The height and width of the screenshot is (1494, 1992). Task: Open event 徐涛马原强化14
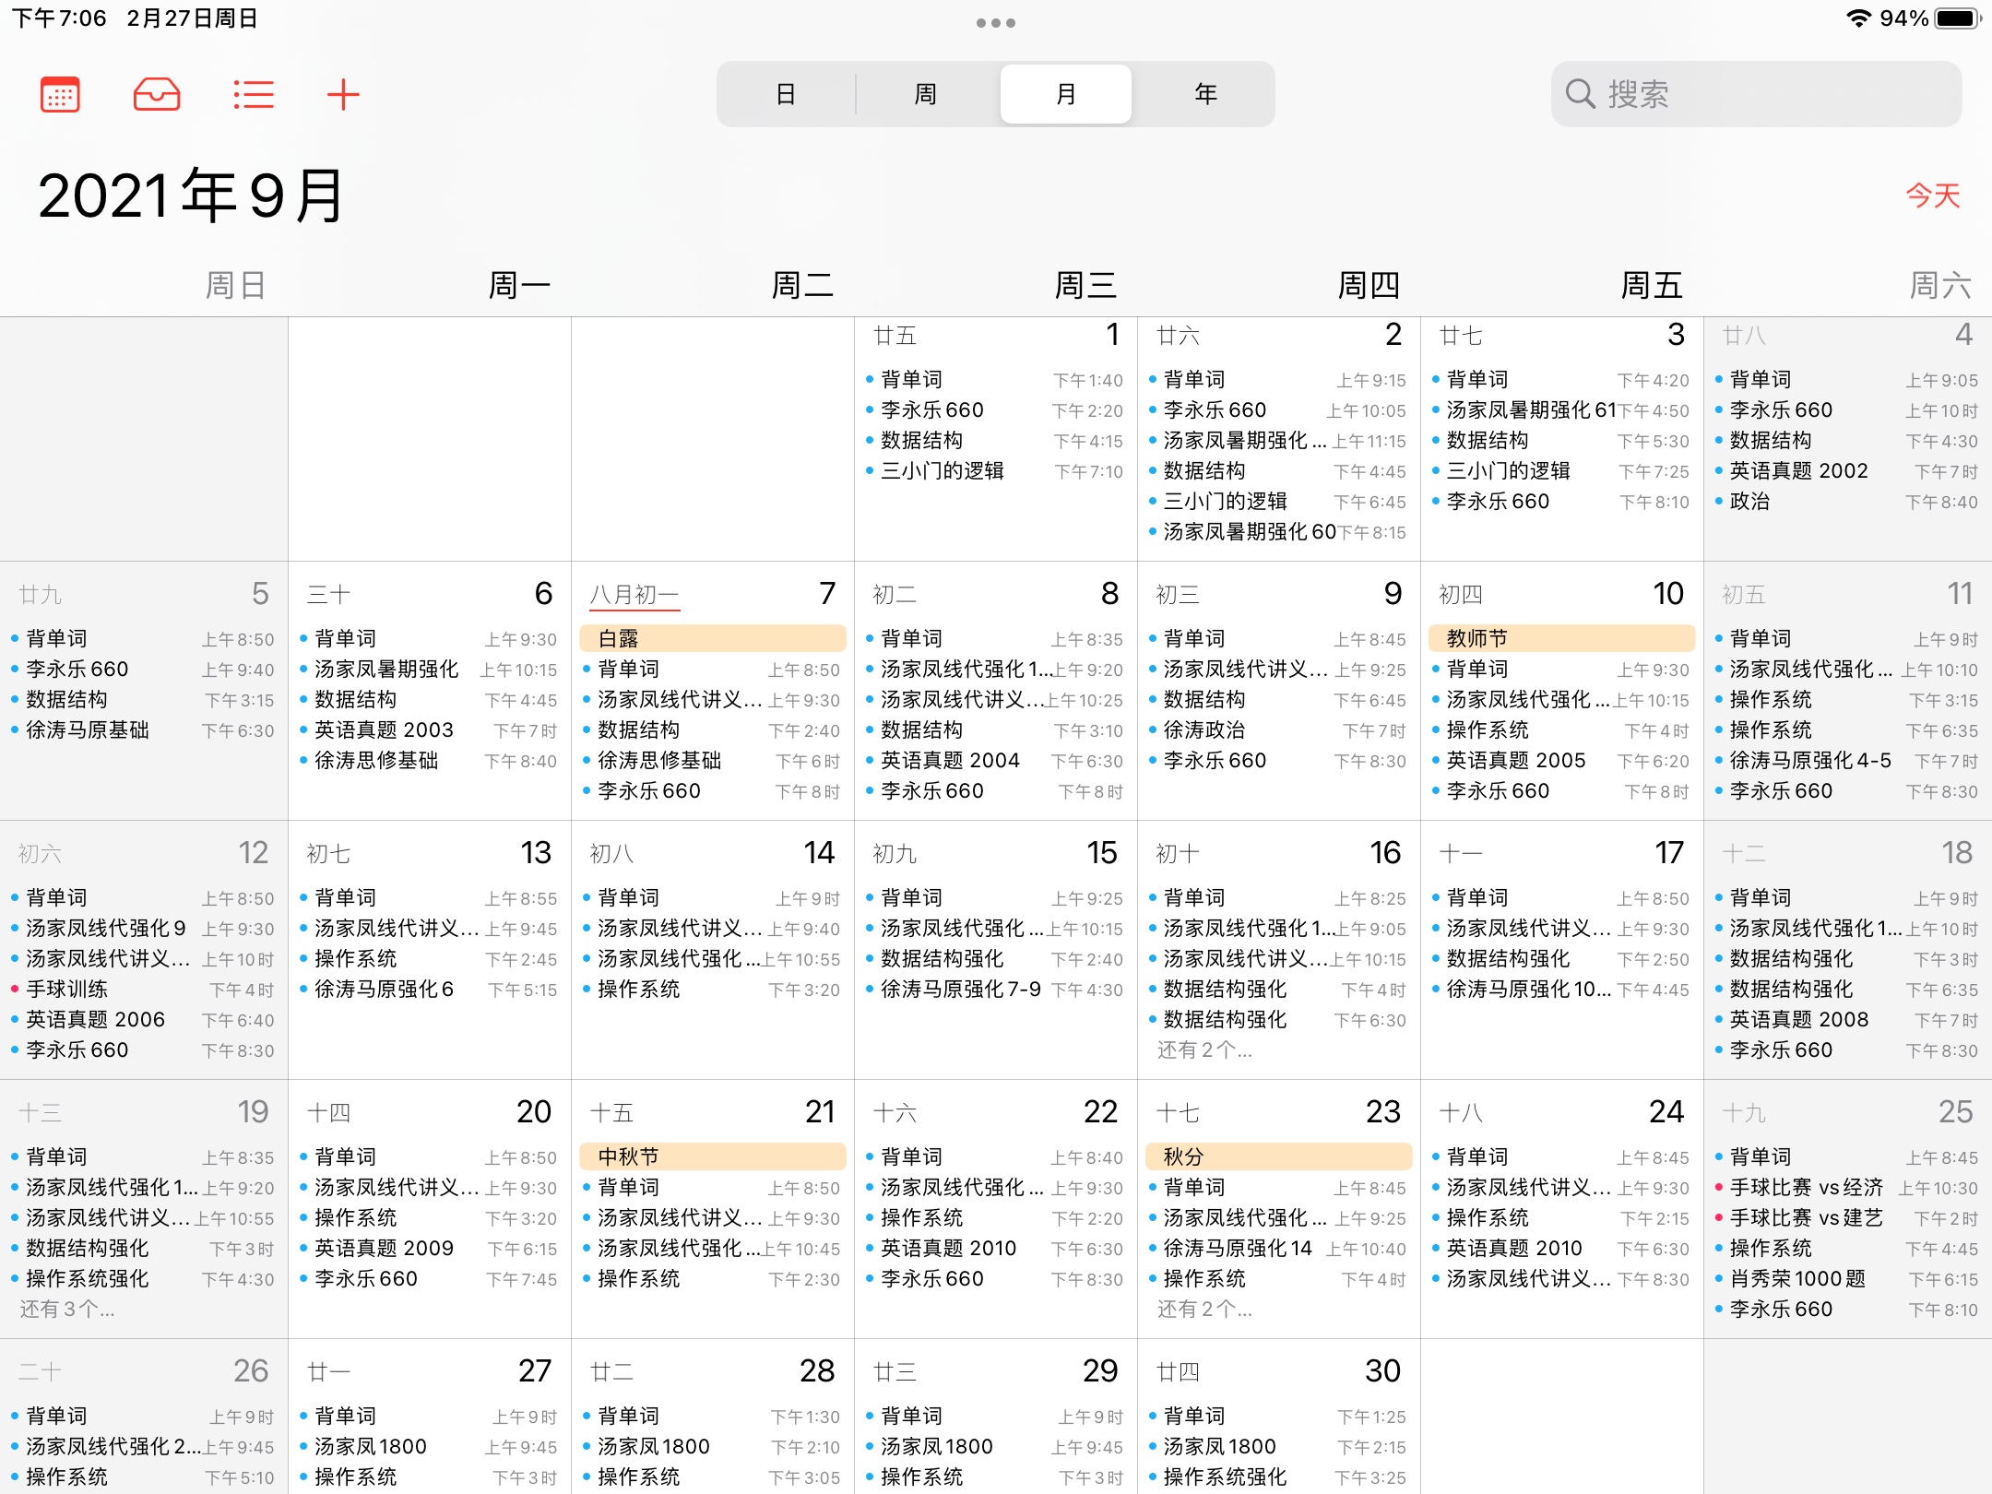coord(1279,1249)
